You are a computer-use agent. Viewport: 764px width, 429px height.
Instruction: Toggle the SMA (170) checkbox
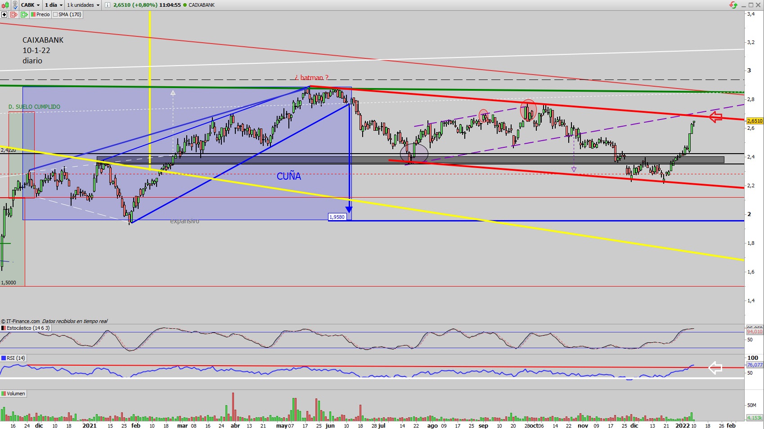(x=55, y=14)
